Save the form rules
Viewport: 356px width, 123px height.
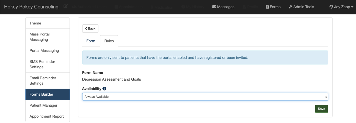321,109
